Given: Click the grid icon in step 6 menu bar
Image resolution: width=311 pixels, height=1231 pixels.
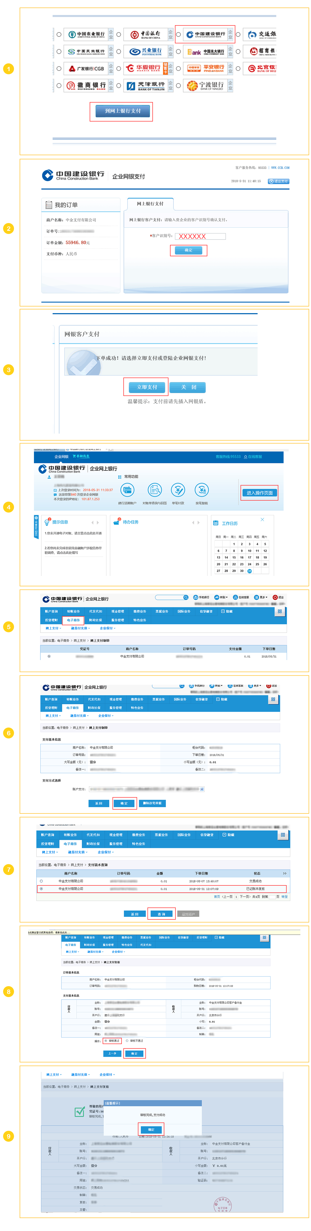Looking at the screenshot, I should 273,699.
